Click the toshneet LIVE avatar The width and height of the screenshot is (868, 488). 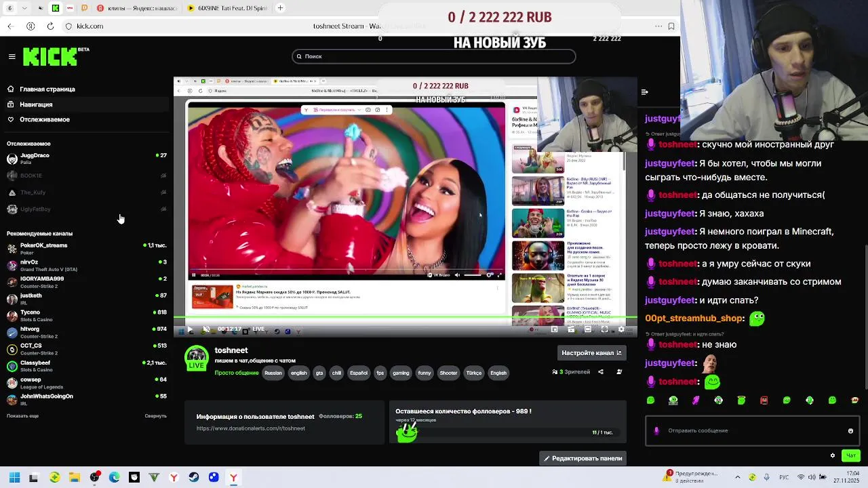coord(197,358)
